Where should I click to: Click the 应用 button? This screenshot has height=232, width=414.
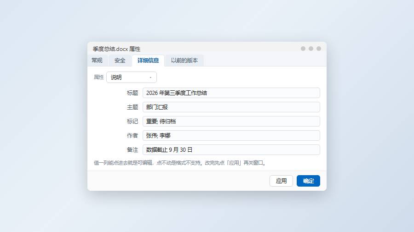[281, 181]
